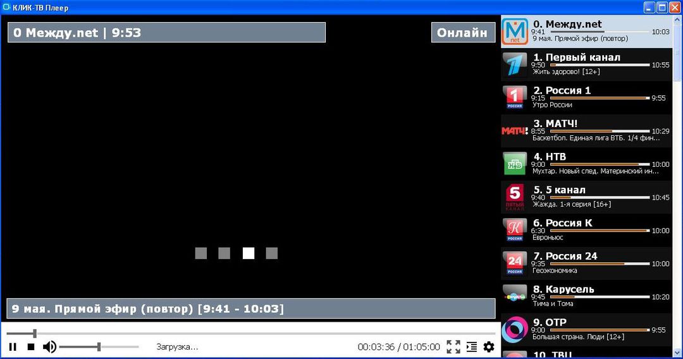This screenshot has width=683, height=359.
Task: Click the КЛИК-ТВ Плеер title bar icon
Action: [x=6, y=8]
